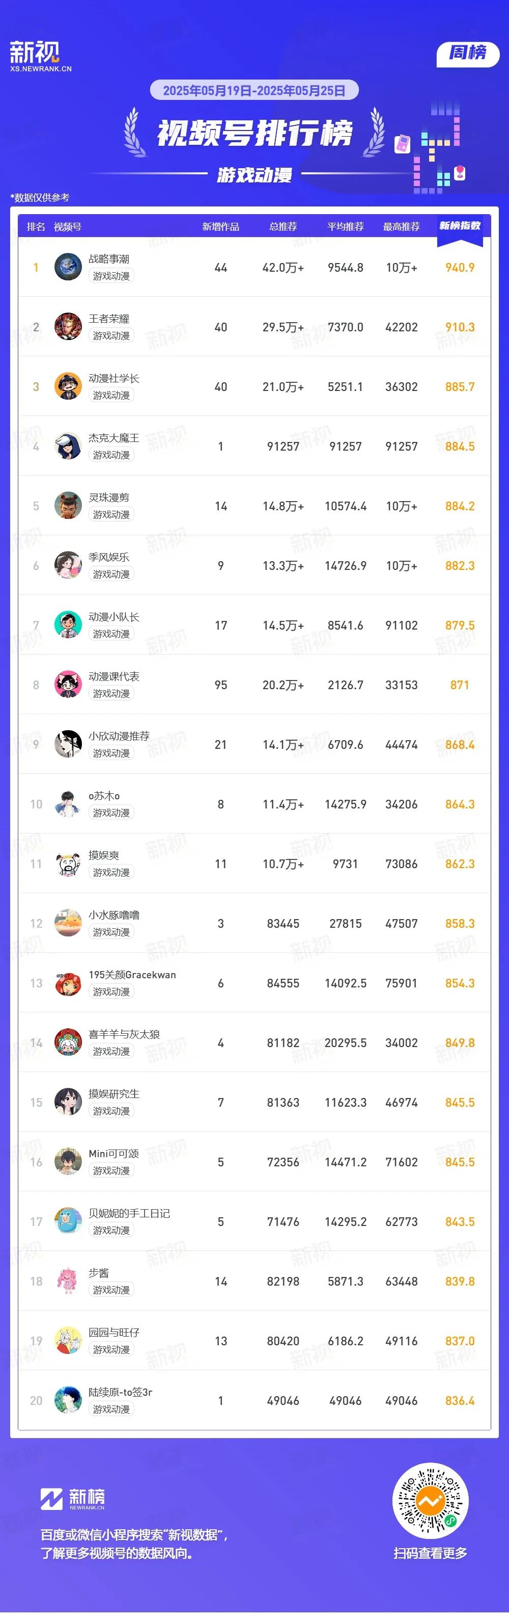Click 杰克大魔王 profile avatar

point(68,446)
